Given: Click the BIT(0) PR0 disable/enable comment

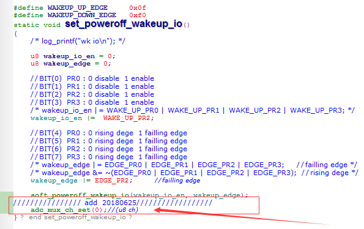Looking at the screenshot, I should (92, 78).
